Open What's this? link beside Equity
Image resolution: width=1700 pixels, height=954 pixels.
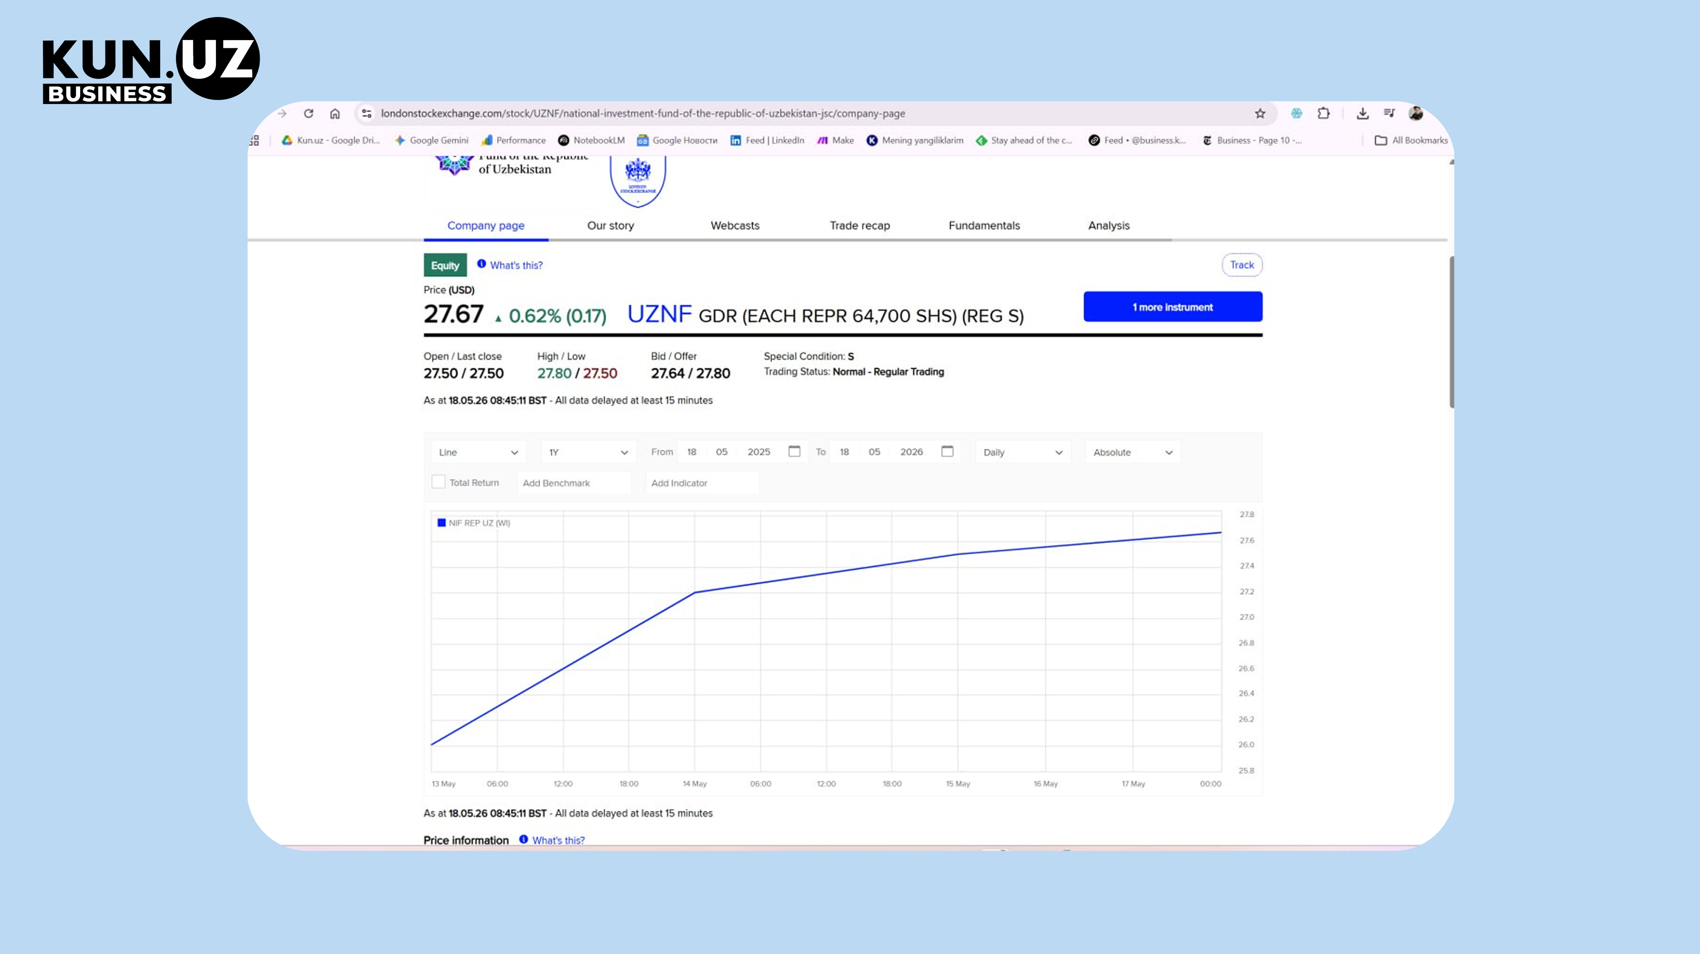pyautogui.click(x=516, y=265)
